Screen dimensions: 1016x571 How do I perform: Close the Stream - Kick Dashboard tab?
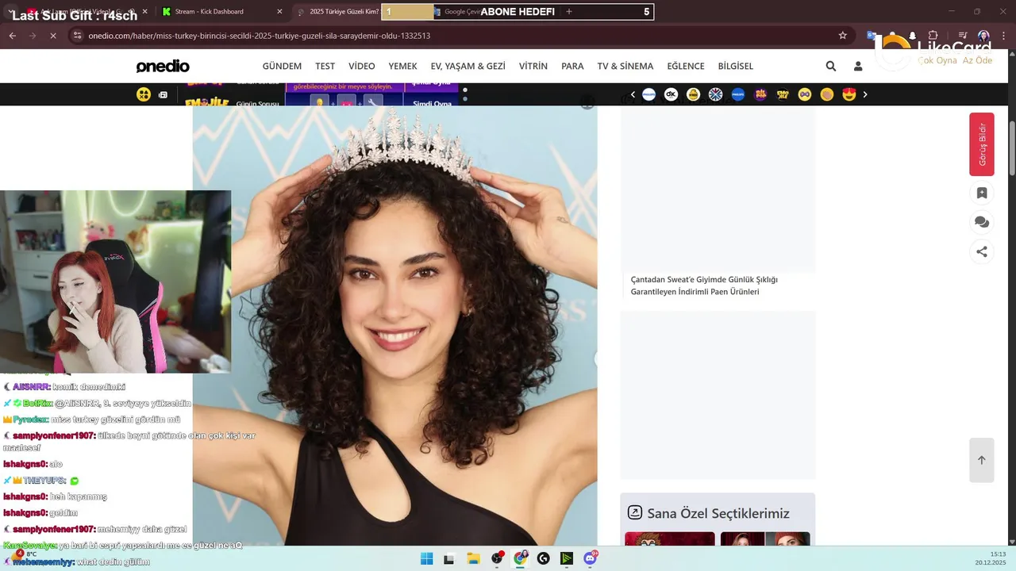(x=279, y=12)
